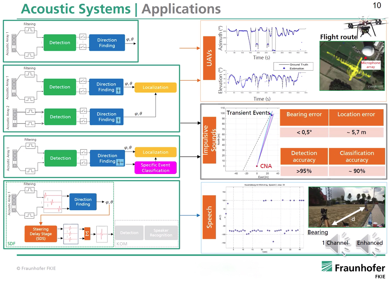The width and height of the screenshot is (392, 284).
Task: Click the © Fraunhofer FKIE footer text
Action: [36, 268]
